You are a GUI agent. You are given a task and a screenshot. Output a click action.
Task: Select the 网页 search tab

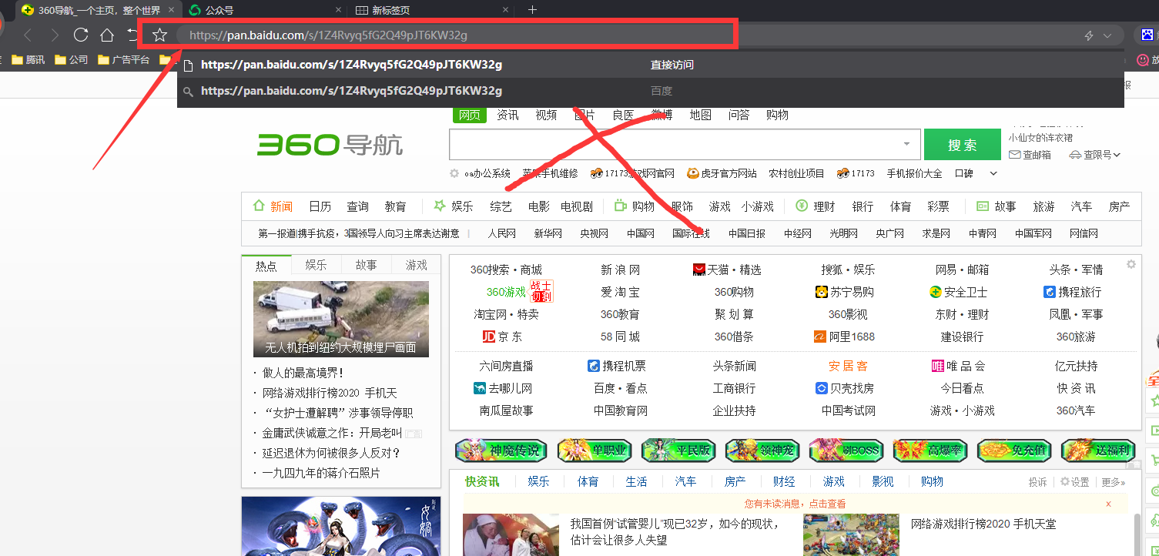[x=470, y=115]
